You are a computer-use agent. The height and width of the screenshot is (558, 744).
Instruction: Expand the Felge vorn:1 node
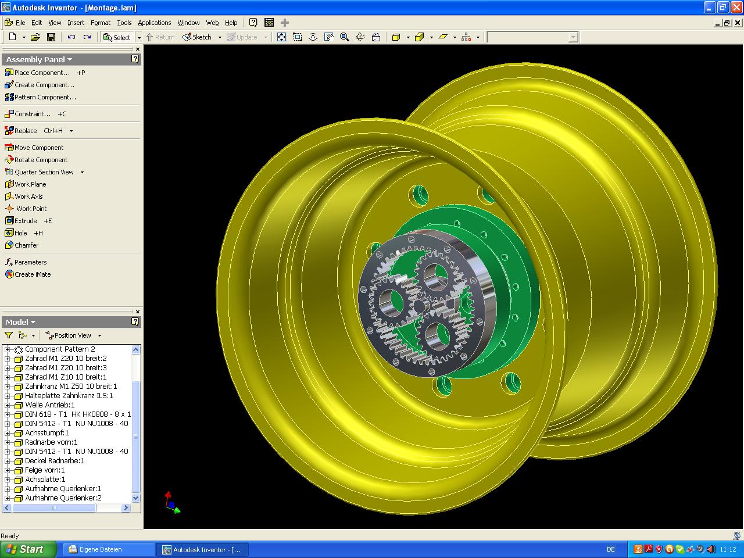[x=8, y=470]
